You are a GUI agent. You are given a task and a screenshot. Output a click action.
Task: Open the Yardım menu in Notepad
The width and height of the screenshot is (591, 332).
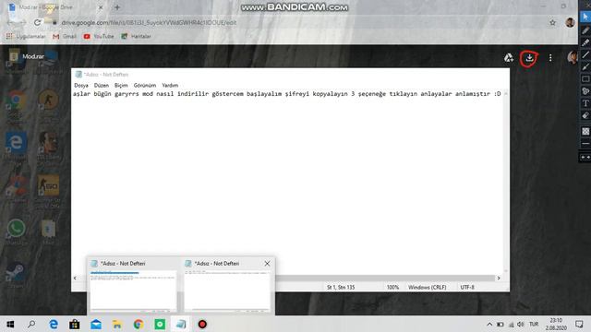[170, 86]
